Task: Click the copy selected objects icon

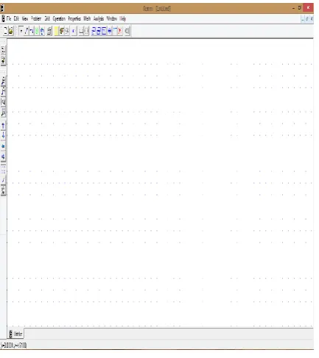Action: pyautogui.click(x=99, y=31)
